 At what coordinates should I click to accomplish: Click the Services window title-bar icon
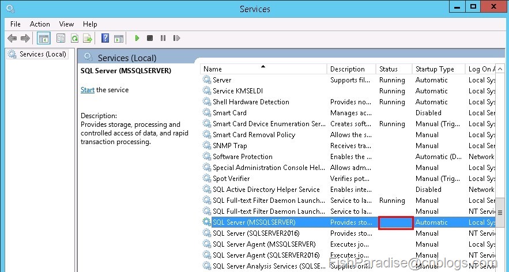pyautogui.click(x=10, y=9)
